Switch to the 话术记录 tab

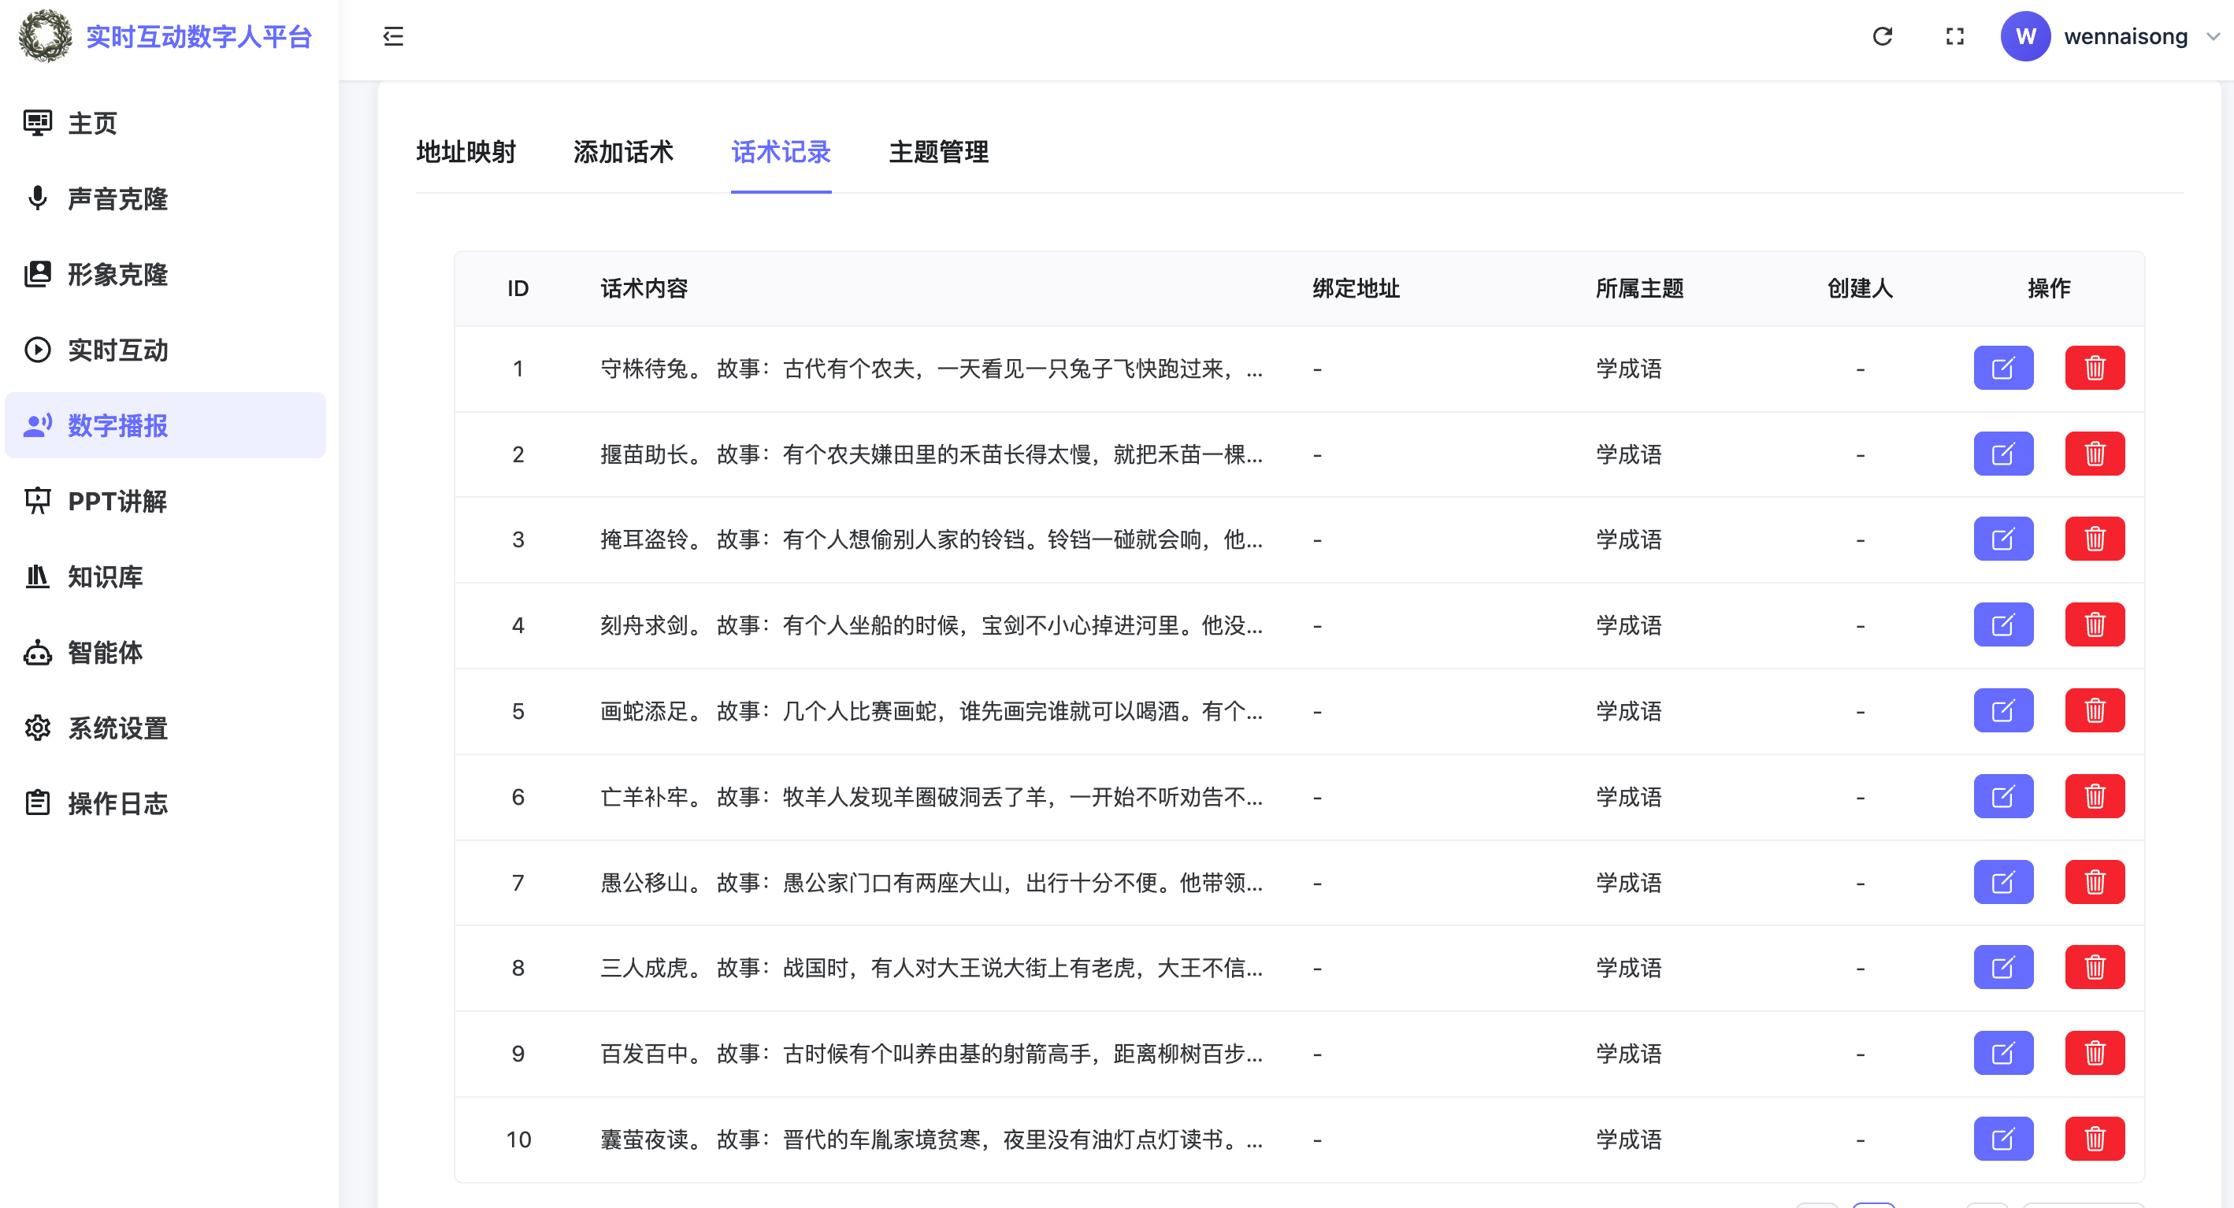point(781,152)
